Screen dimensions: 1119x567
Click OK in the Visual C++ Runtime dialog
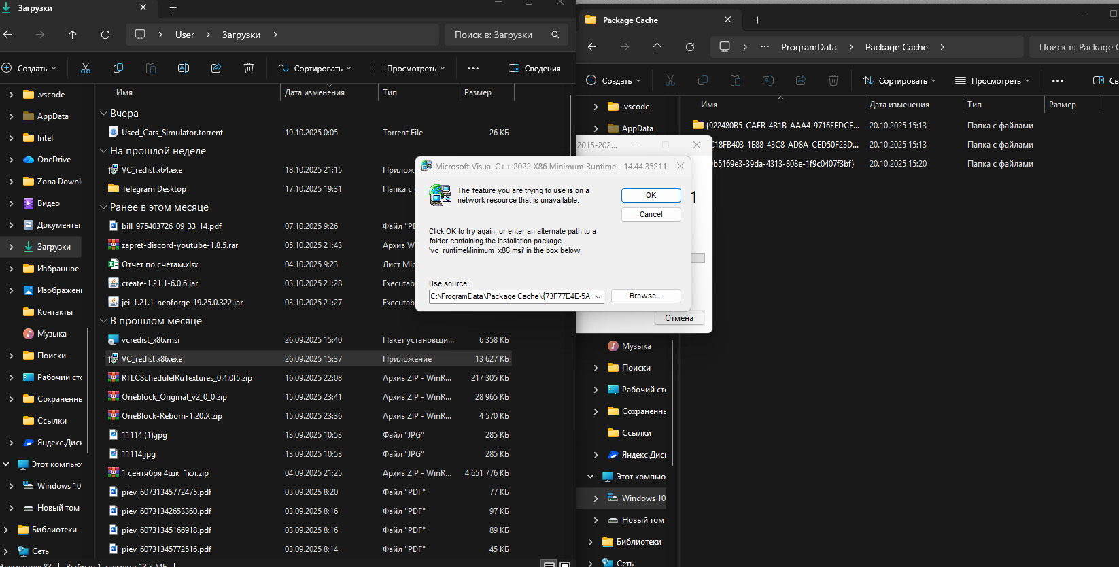(x=651, y=195)
